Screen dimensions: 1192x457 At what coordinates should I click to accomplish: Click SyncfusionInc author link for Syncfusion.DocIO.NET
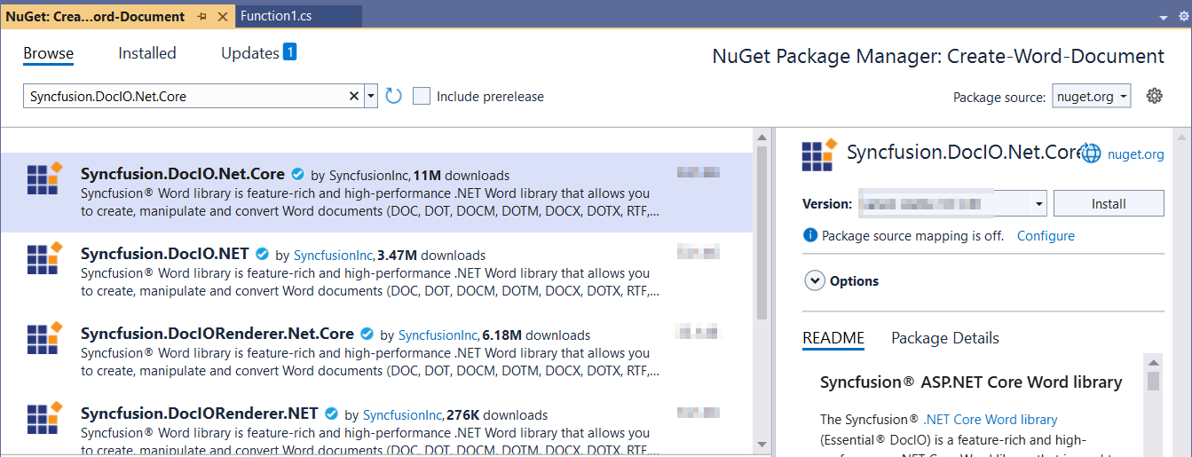334,256
